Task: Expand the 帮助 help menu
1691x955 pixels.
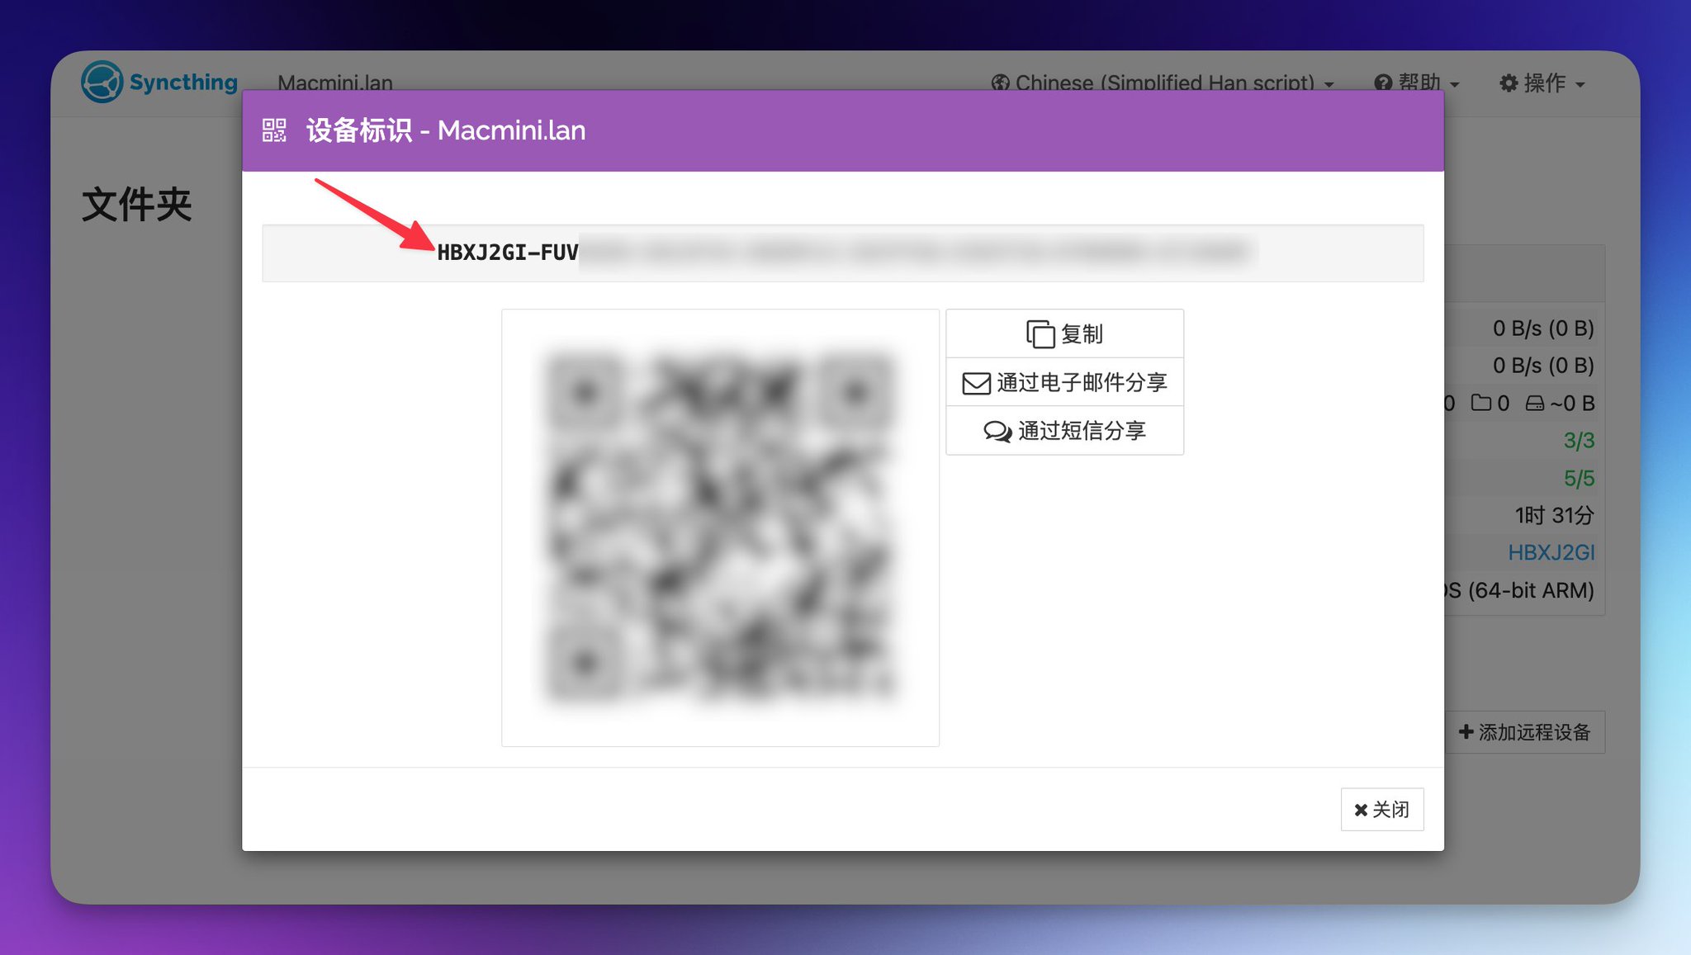Action: [x=1418, y=83]
